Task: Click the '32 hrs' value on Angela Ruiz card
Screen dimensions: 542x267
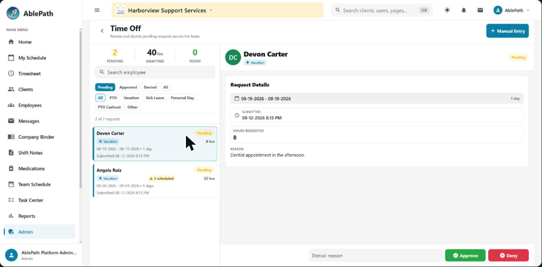Action: click(209, 178)
